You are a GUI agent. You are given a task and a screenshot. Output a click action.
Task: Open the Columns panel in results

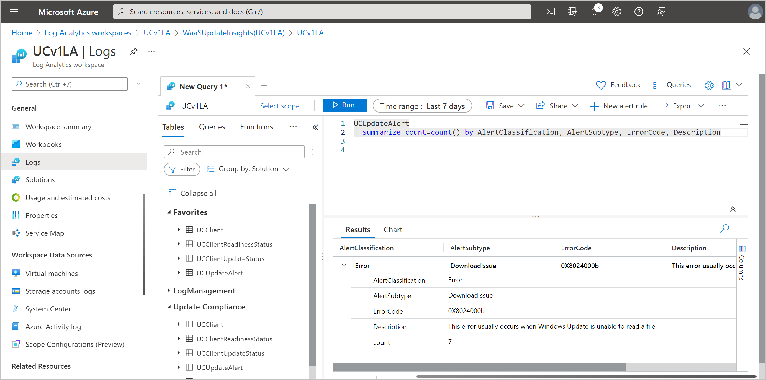(x=742, y=263)
